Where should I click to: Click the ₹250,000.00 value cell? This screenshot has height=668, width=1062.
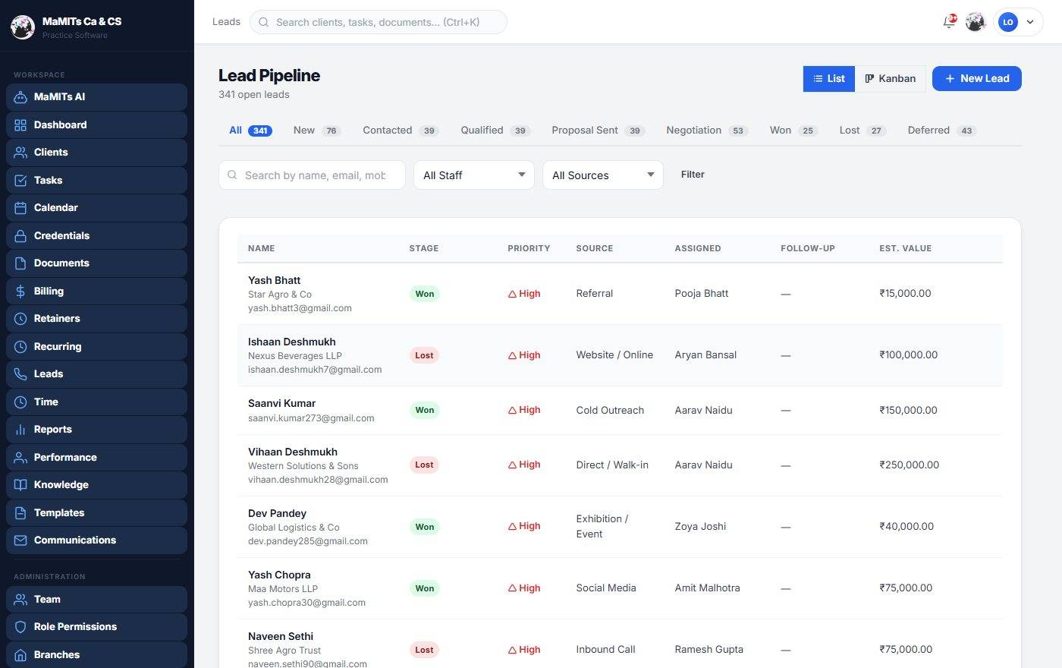[x=909, y=465]
